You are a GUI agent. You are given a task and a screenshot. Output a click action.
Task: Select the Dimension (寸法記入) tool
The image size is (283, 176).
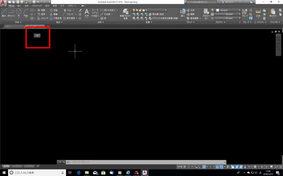pyautogui.click(x=95, y=13)
